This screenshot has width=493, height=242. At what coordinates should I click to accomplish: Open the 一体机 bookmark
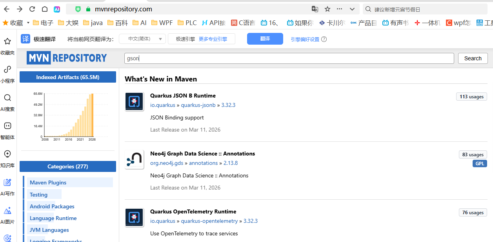click(x=428, y=23)
